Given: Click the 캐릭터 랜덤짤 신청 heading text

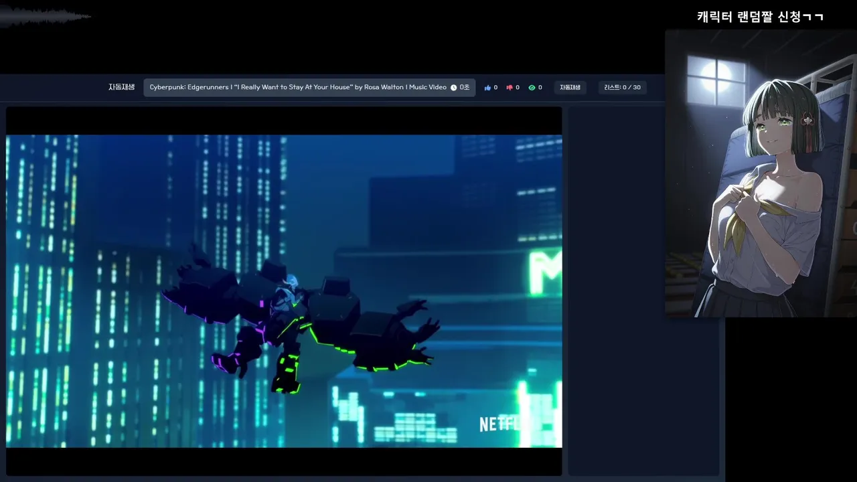Looking at the screenshot, I should click(760, 17).
